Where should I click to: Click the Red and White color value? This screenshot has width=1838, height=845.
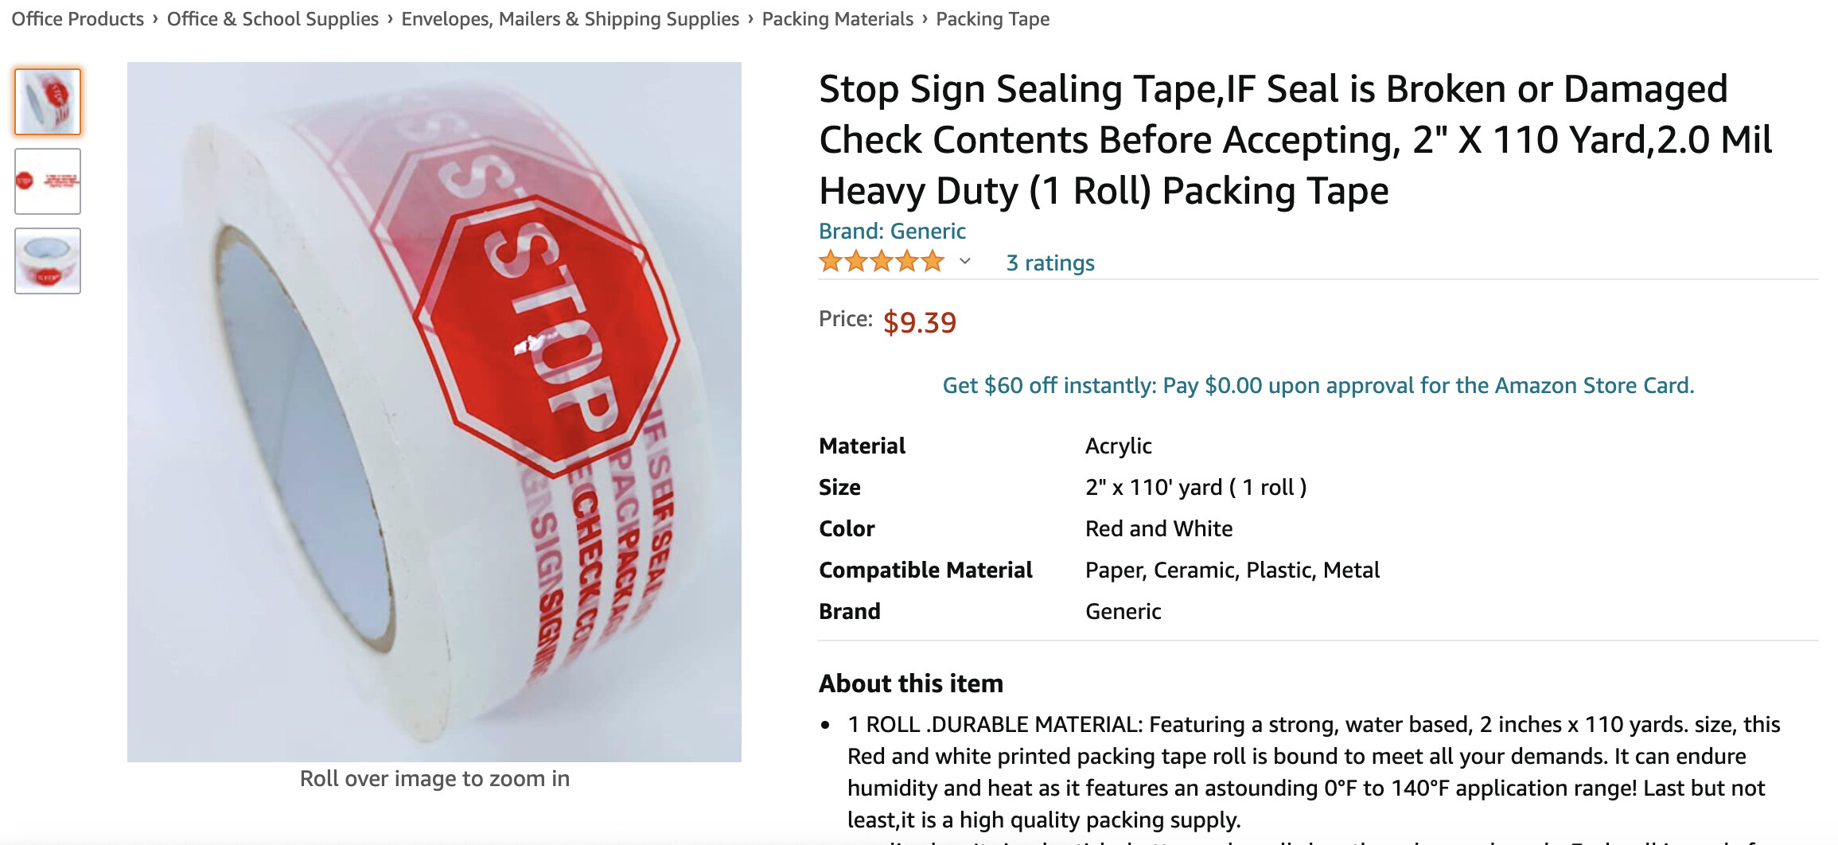coord(1158,528)
